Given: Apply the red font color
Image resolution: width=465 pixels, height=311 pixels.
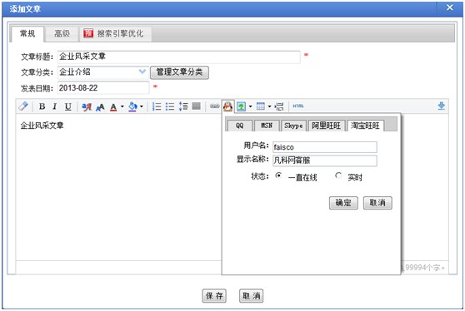Looking at the screenshot, I should click(113, 106).
